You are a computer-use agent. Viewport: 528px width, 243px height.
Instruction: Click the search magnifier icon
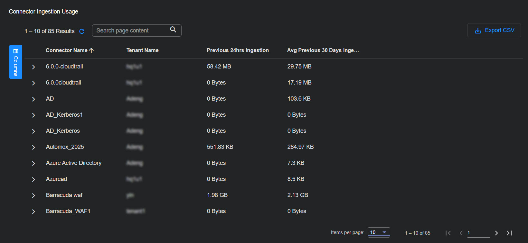(x=173, y=30)
